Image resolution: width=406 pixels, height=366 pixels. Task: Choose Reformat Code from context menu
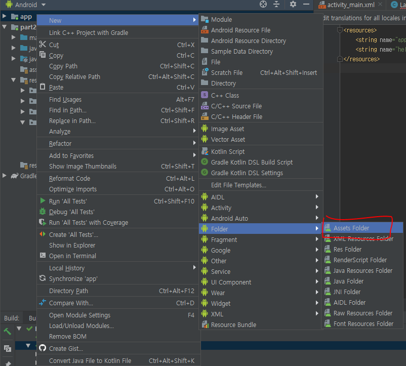point(118,178)
